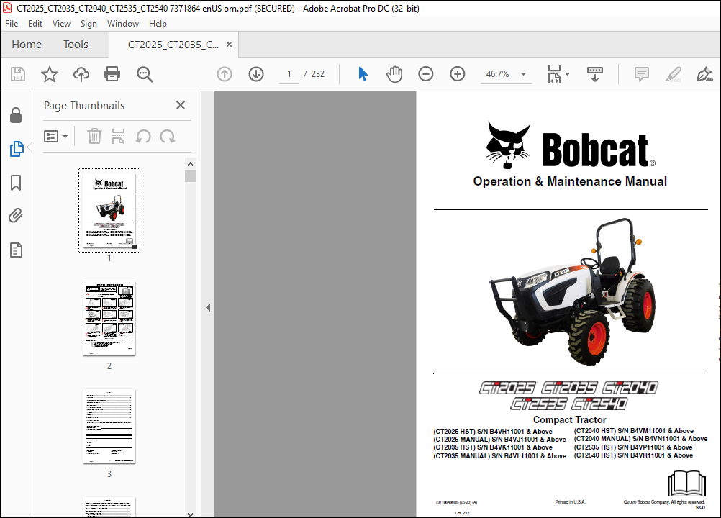Screen dimensions: 721x518
Task: Select page 2 thumbnail
Action: [x=109, y=319]
